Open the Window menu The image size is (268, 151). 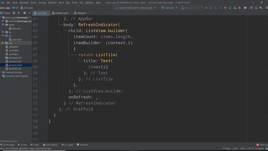click(89, 3)
